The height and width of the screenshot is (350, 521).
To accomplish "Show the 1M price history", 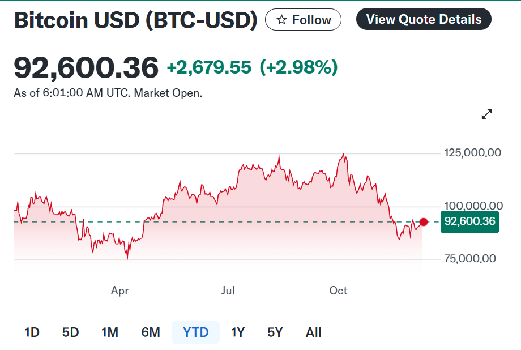I will [x=109, y=332].
